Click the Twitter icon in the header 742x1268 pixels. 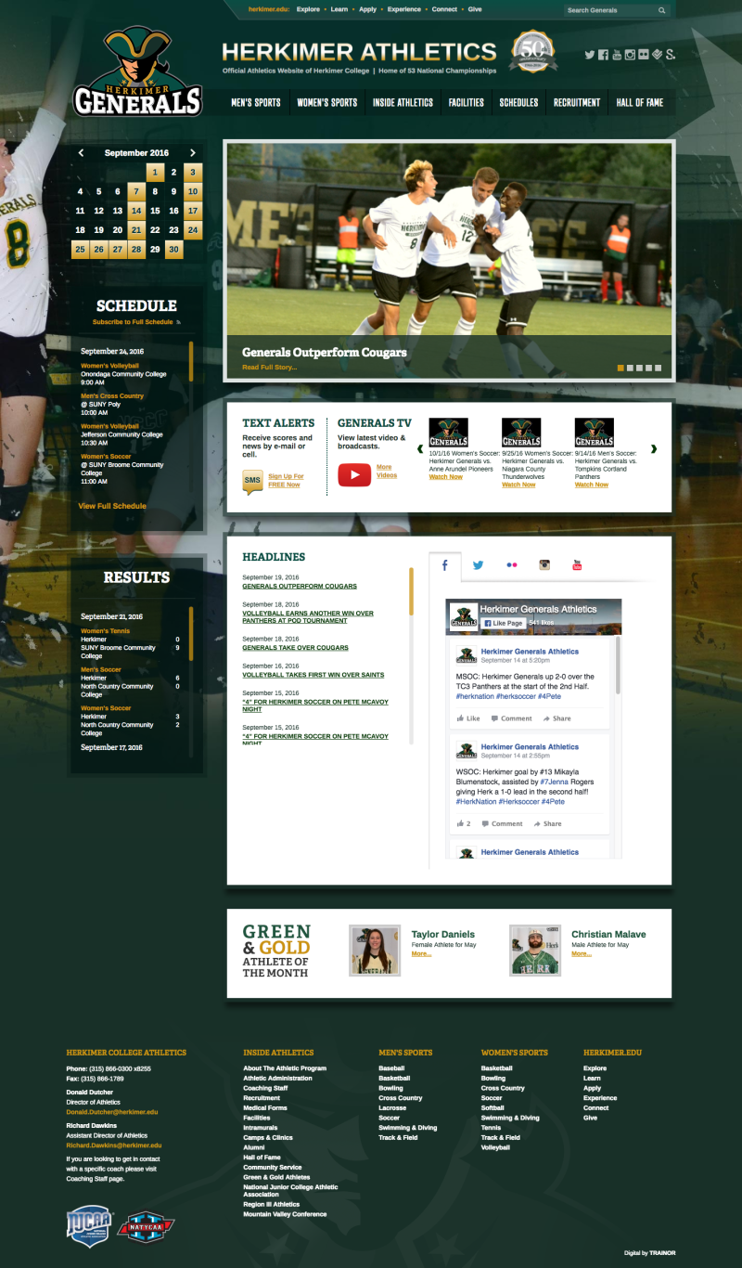coord(589,55)
